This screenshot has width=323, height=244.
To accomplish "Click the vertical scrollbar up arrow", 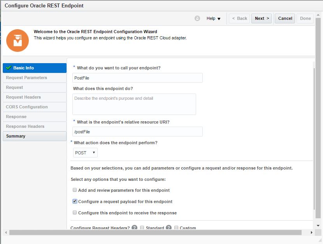I will (318, 15).
